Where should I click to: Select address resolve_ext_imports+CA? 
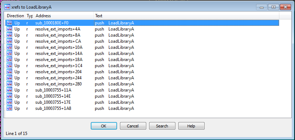(58, 41)
